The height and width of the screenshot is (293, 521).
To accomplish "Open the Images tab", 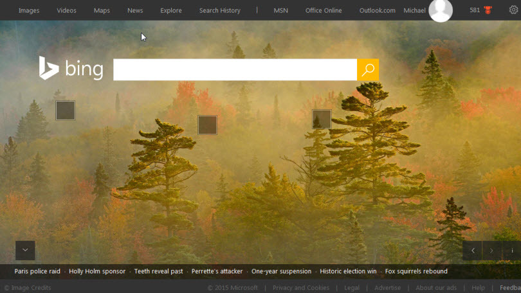I will pyautogui.click(x=29, y=10).
